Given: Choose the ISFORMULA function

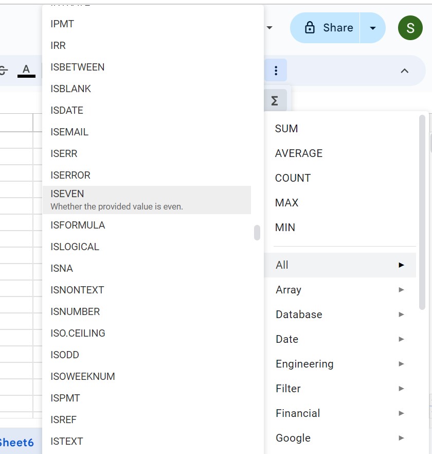Looking at the screenshot, I should point(147,225).
